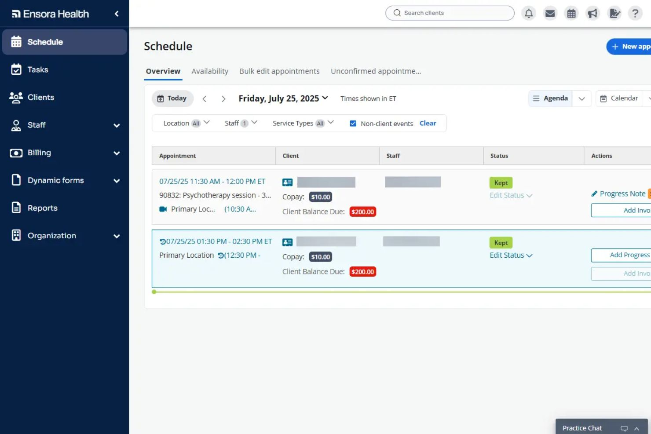Click the Today button
This screenshot has height=434, width=651.
172,98
